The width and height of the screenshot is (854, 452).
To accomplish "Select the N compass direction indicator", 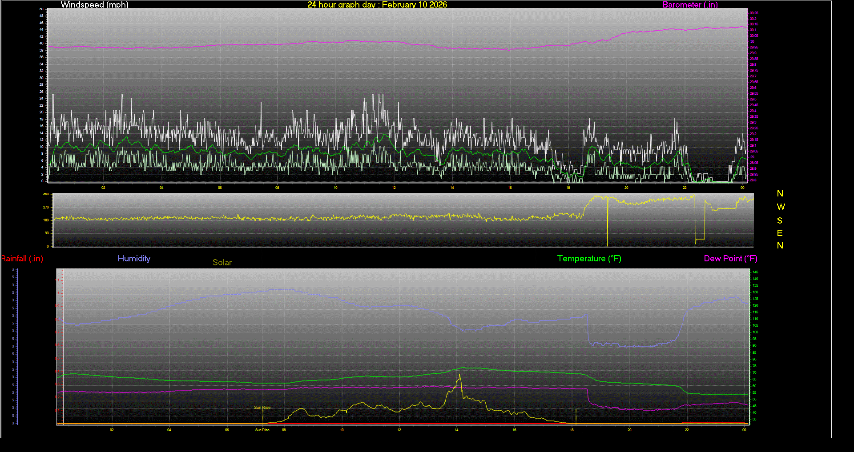I will click(780, 193).
